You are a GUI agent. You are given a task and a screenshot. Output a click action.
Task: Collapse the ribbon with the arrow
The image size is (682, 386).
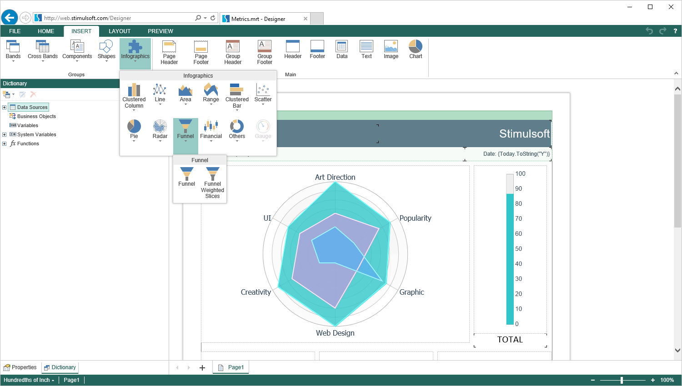676,74
